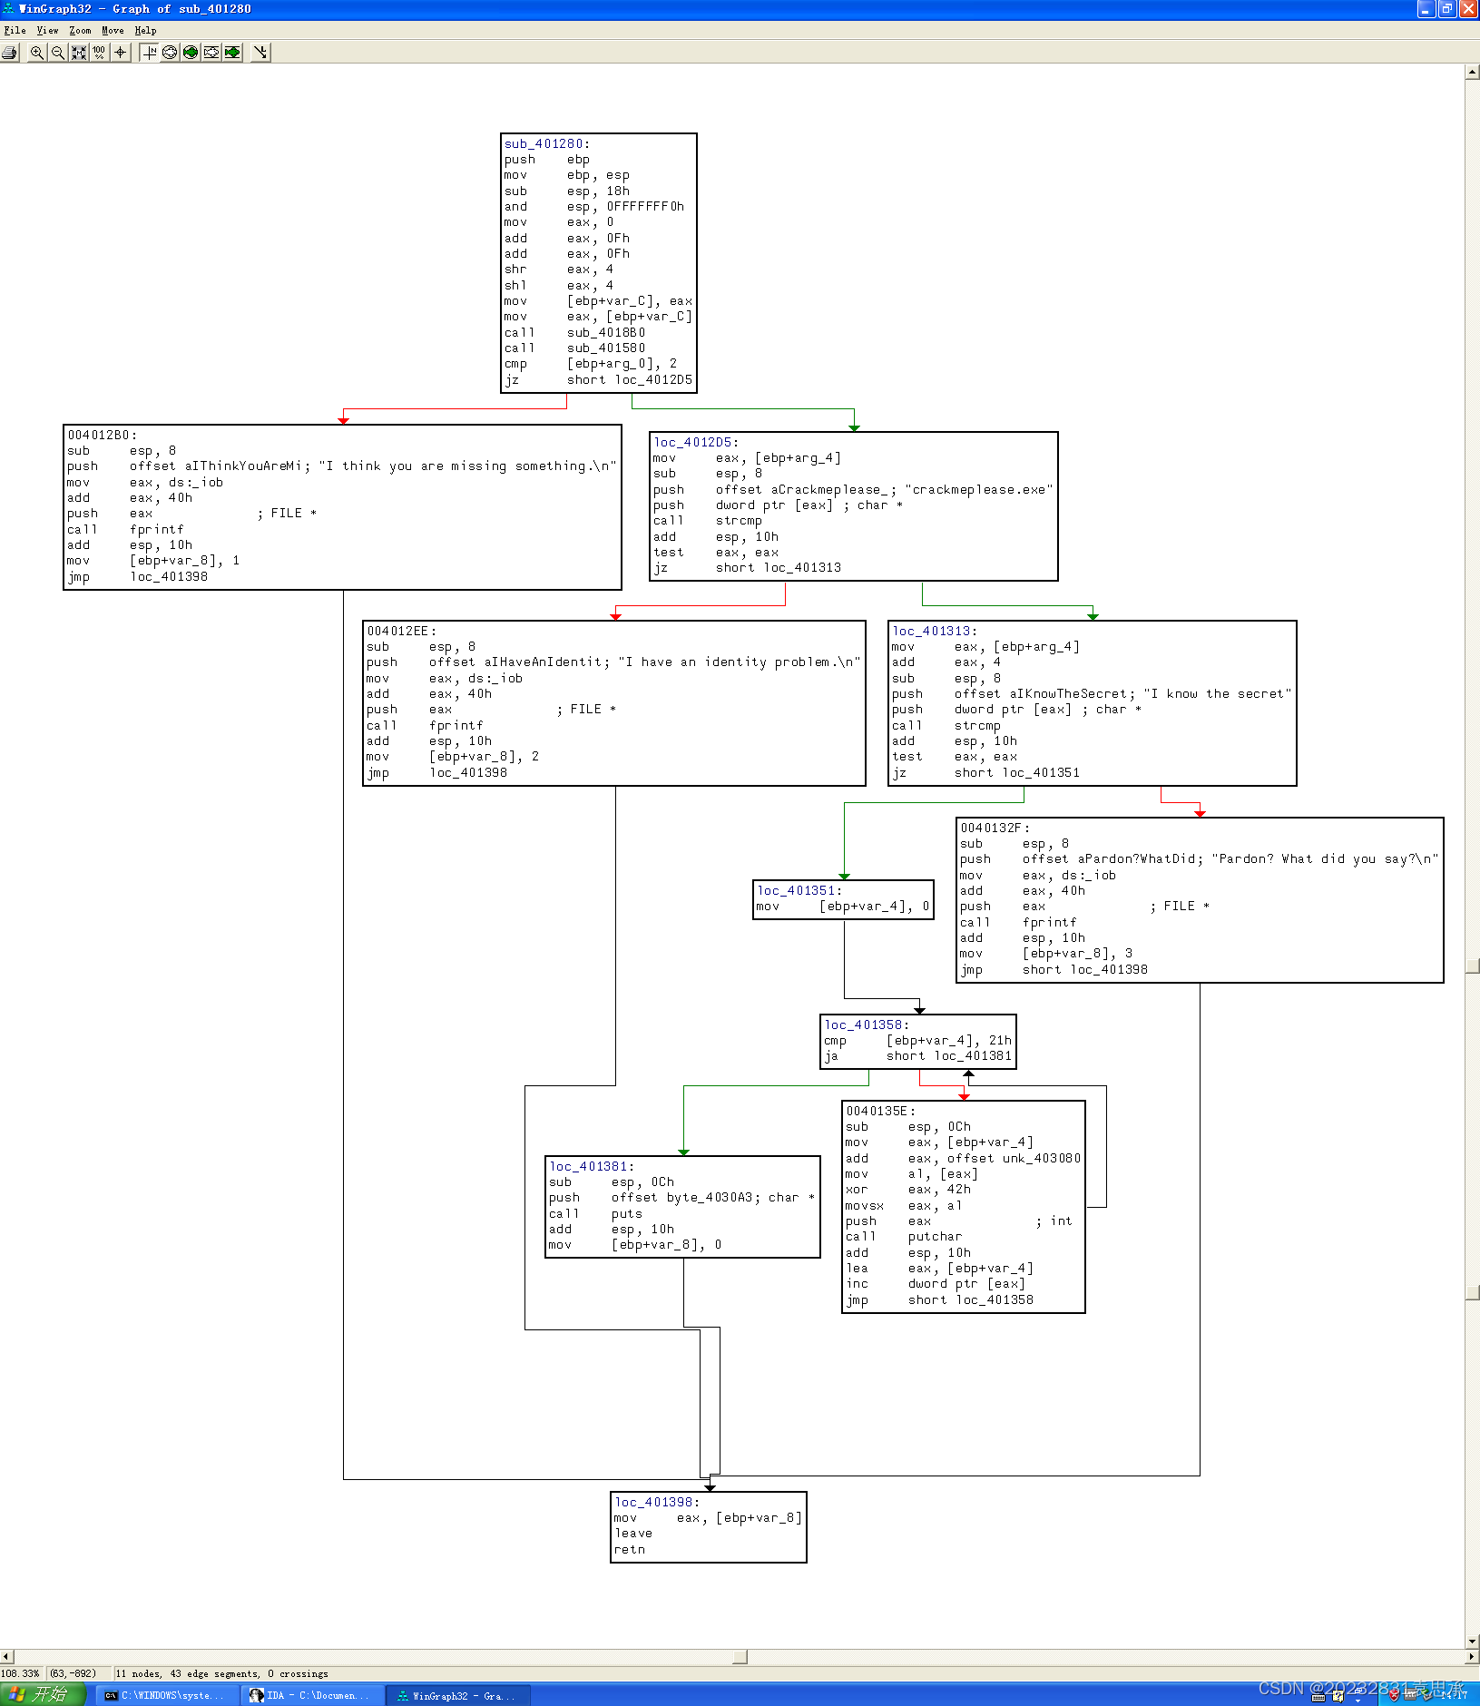Click the zoom percentage 108.33% in status bar
Screen dimensions: 1480x1706
point(21,1673)
